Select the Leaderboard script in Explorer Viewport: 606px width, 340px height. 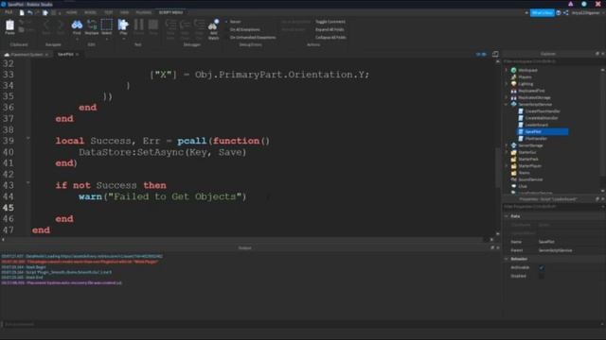(x=536, y=125)
